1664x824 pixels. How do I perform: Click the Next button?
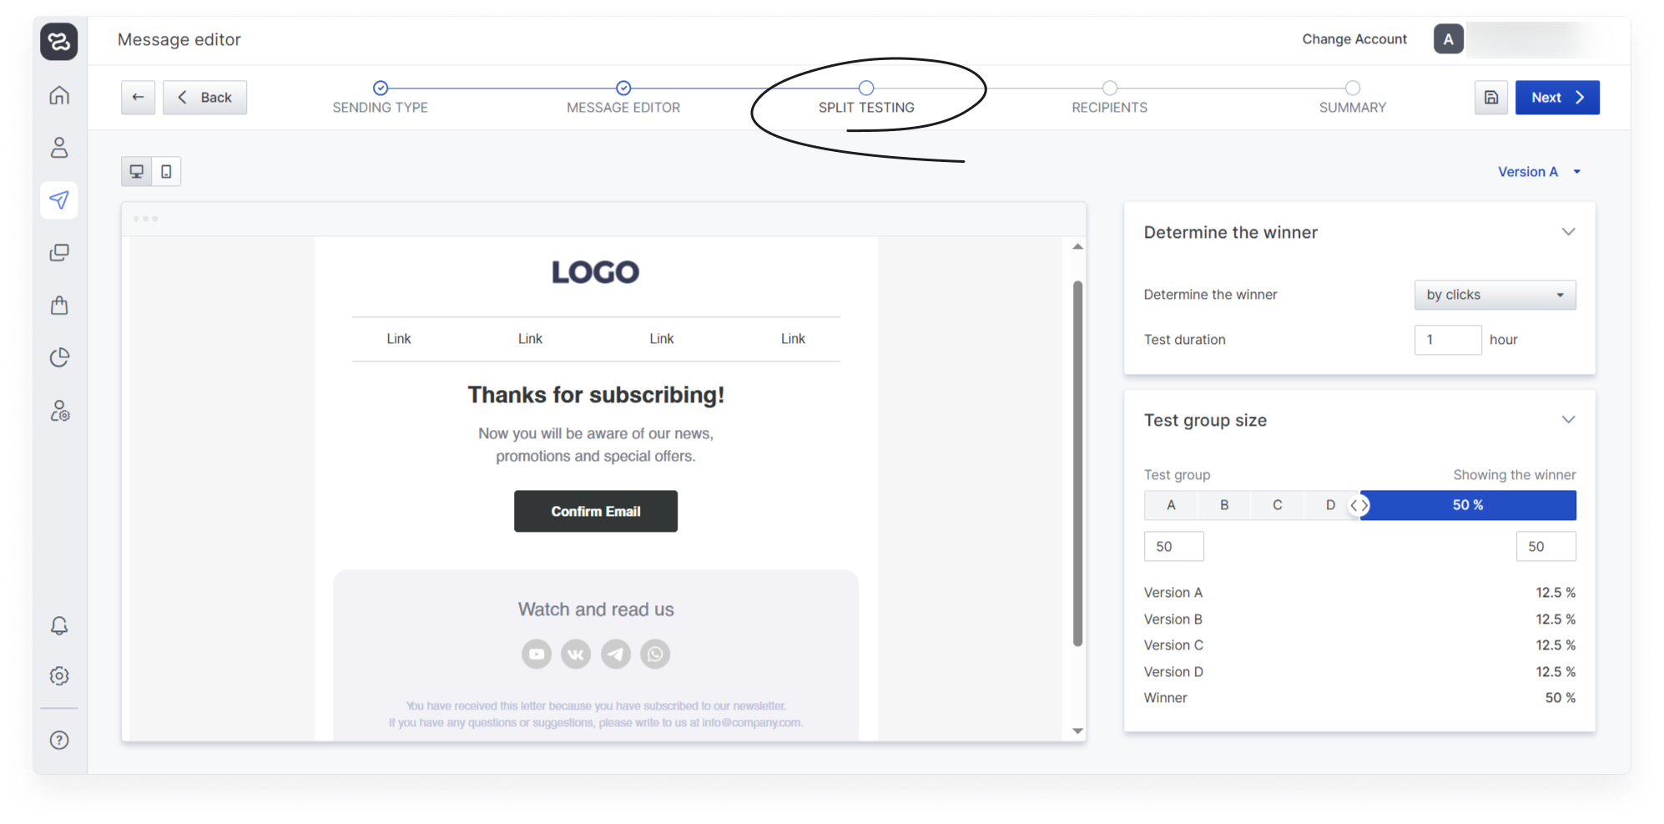[x=1557, y=98]
